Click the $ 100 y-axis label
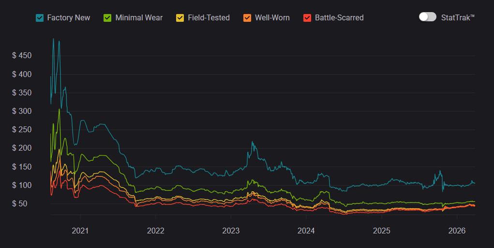The height and width of the screenshot is (248, 494). pos(22,185)
